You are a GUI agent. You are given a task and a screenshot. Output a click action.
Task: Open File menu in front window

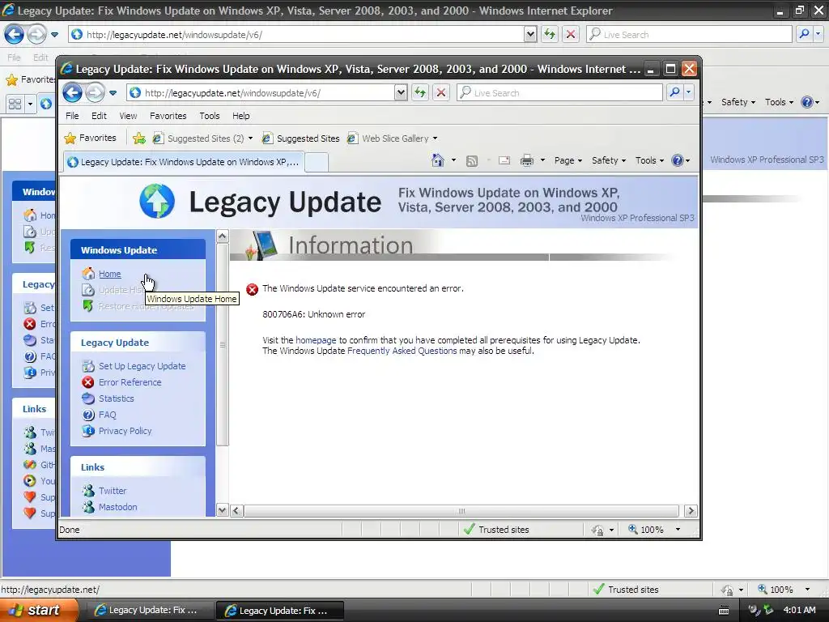pyautogui.click(x=72, y=116)
